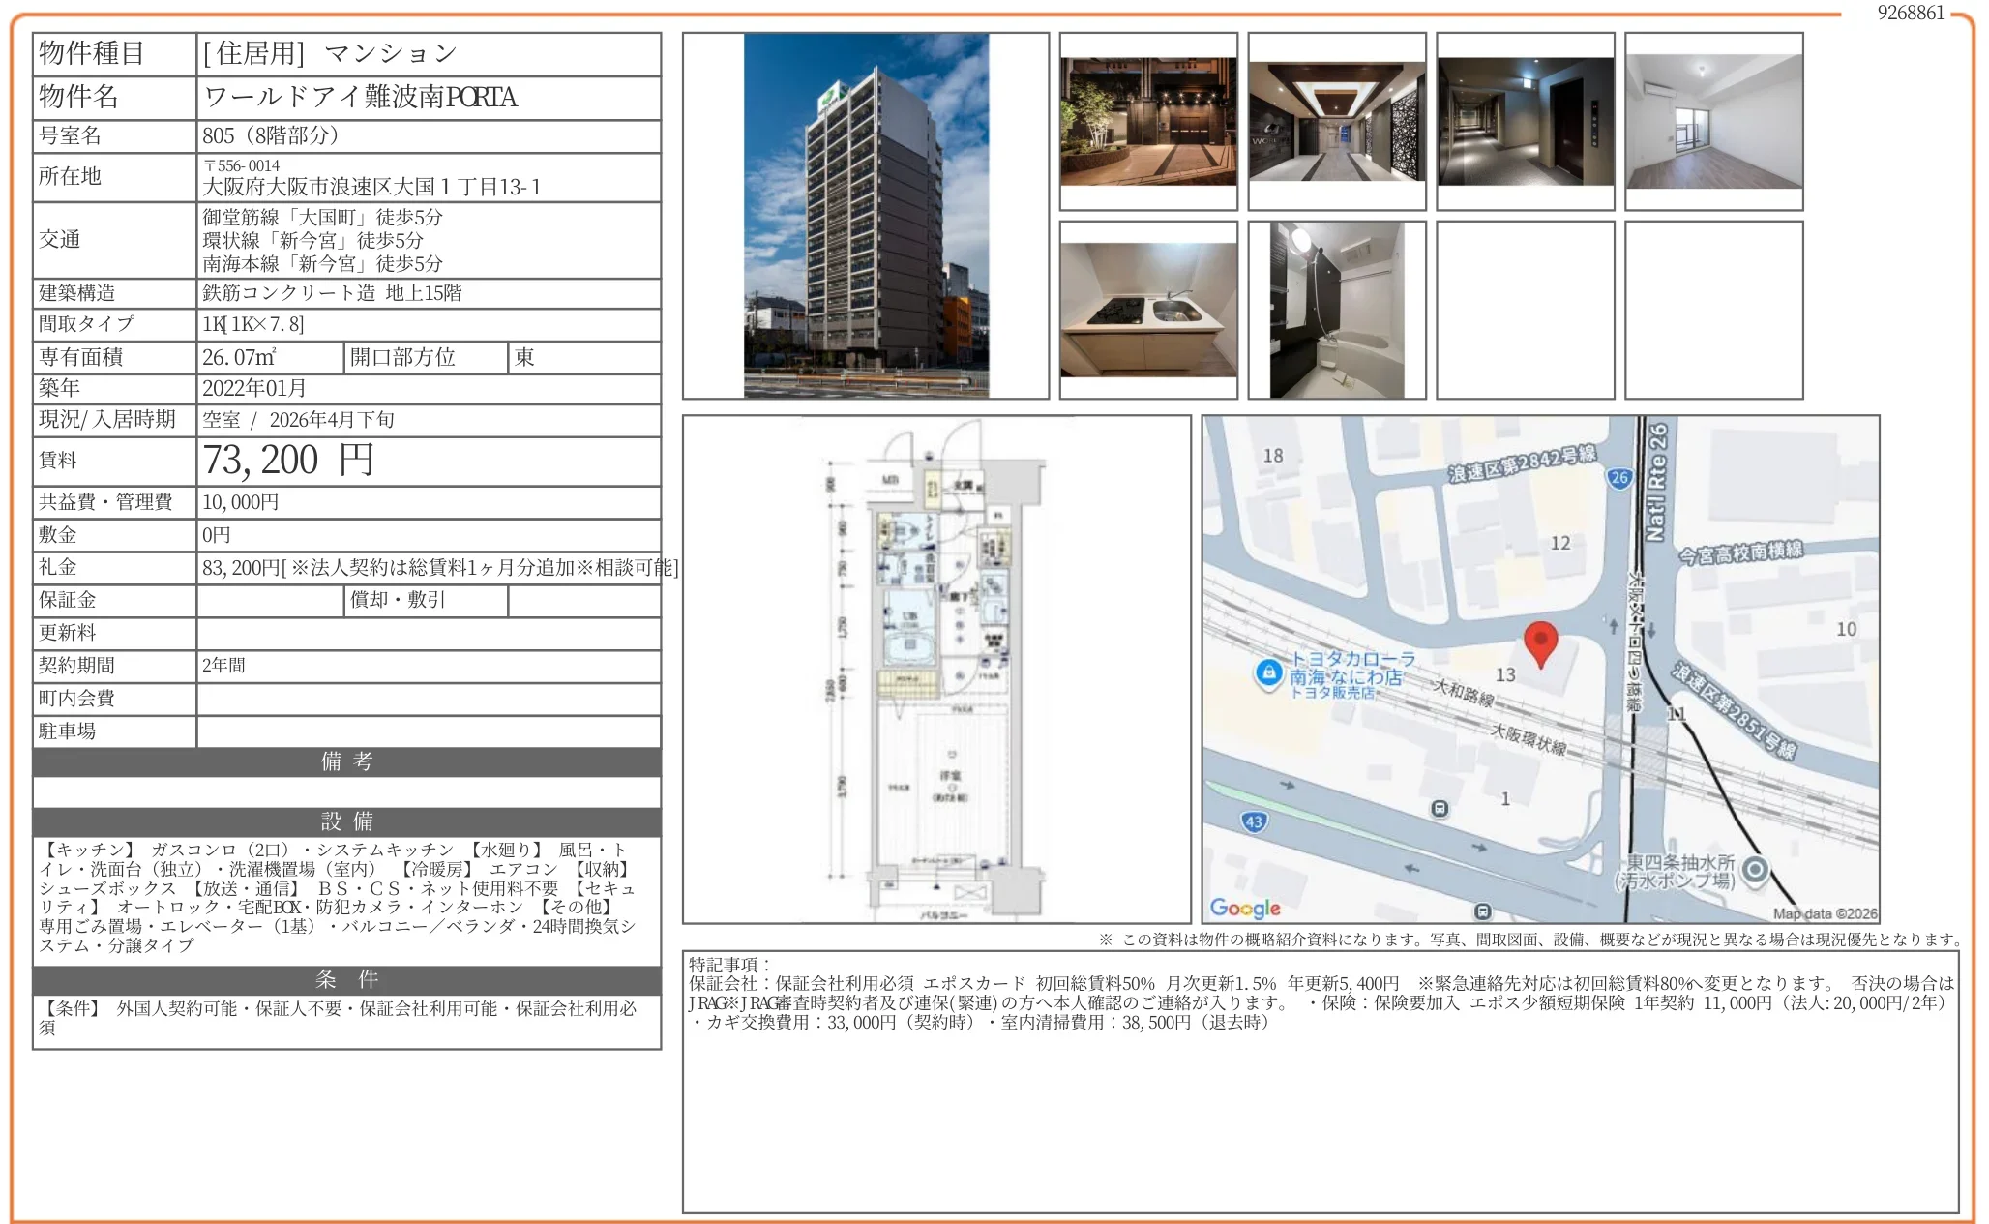
Task: Open the kitchen stove photo thumbnail
Action: [x=1148, y=310]
